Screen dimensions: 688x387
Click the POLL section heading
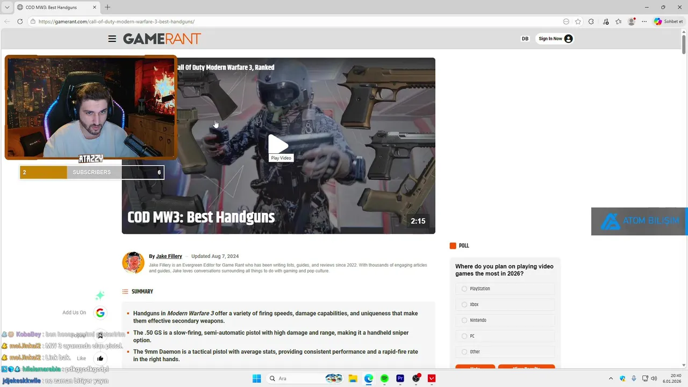coord(464,246)
